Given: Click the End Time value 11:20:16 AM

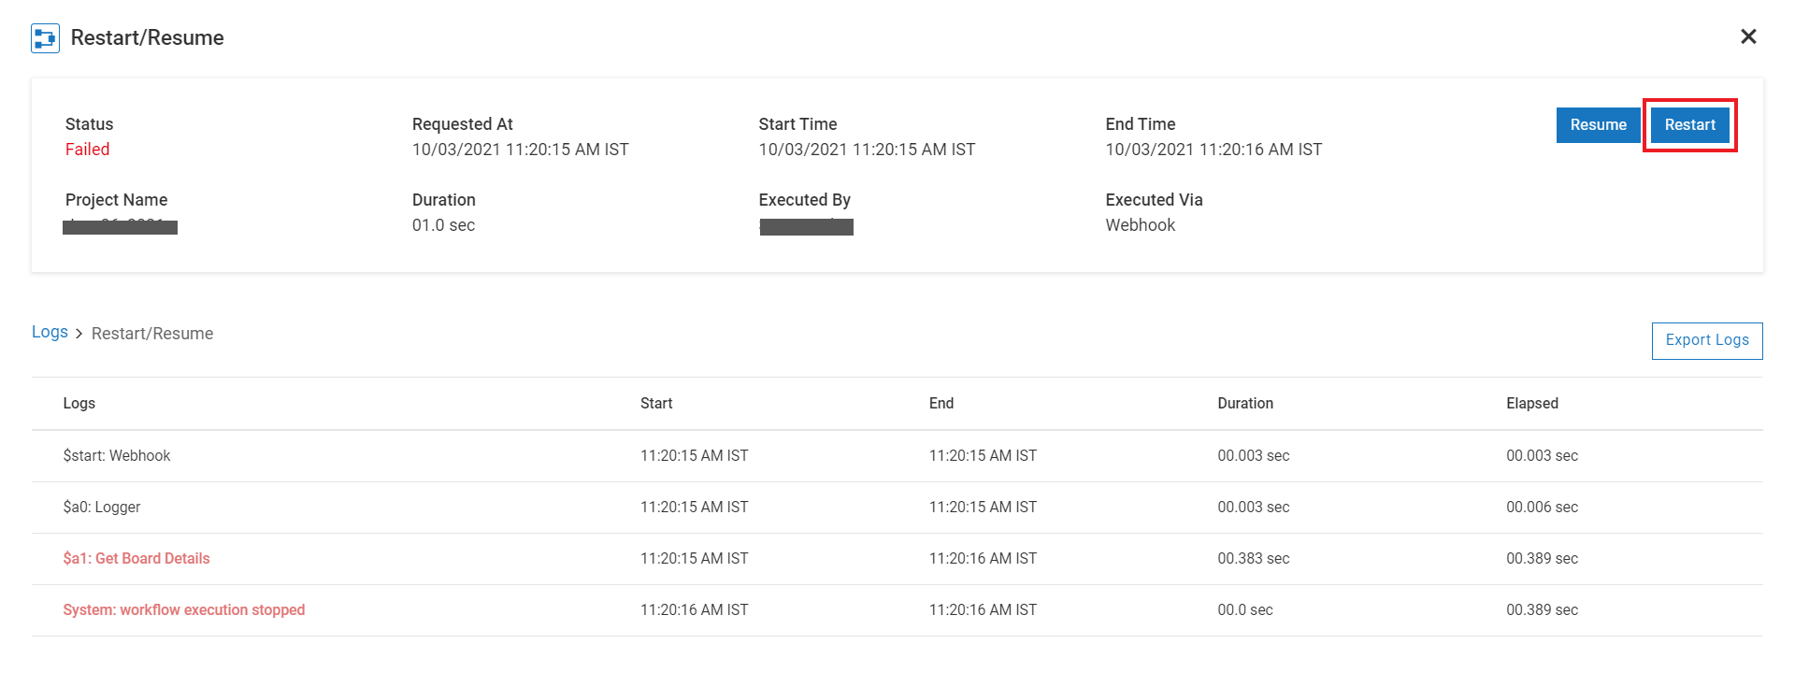Looking at the screenshot, I should 1213,150.
